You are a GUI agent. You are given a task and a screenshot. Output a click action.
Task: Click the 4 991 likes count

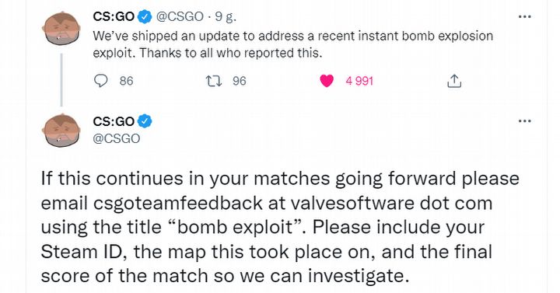coord(359,81)
